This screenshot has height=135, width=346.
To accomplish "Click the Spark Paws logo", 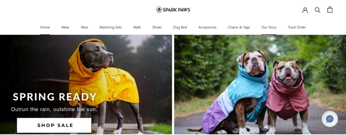I will (x=173, y=10).
